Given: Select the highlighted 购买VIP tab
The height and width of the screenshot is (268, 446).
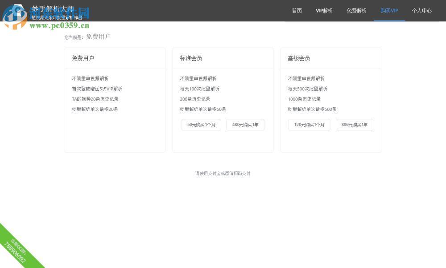Looking at the screenshot, I should click(x=388, y=11).
